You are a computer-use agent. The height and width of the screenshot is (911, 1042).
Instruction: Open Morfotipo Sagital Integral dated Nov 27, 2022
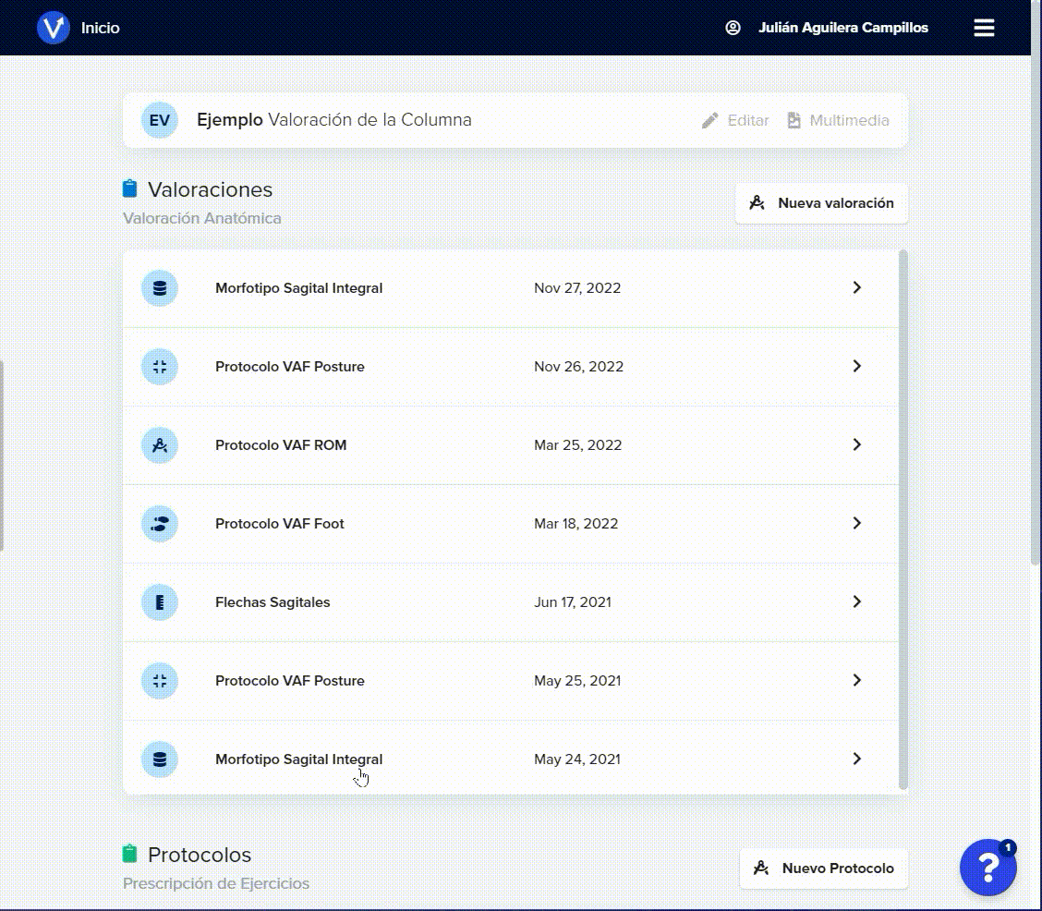point(510,287)
